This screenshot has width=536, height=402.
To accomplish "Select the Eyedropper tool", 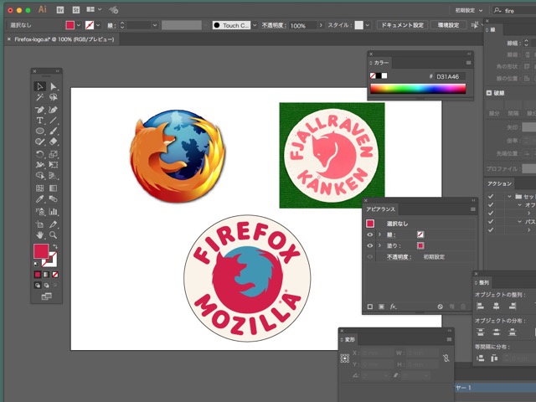I will 39,198.
